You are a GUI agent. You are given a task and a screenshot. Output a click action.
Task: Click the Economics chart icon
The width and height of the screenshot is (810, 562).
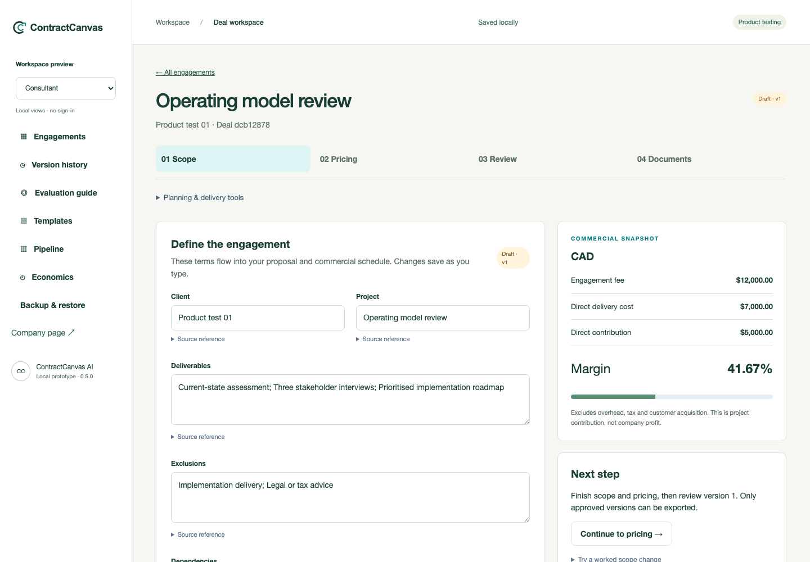pyautogui.click(x=22, y=278)
